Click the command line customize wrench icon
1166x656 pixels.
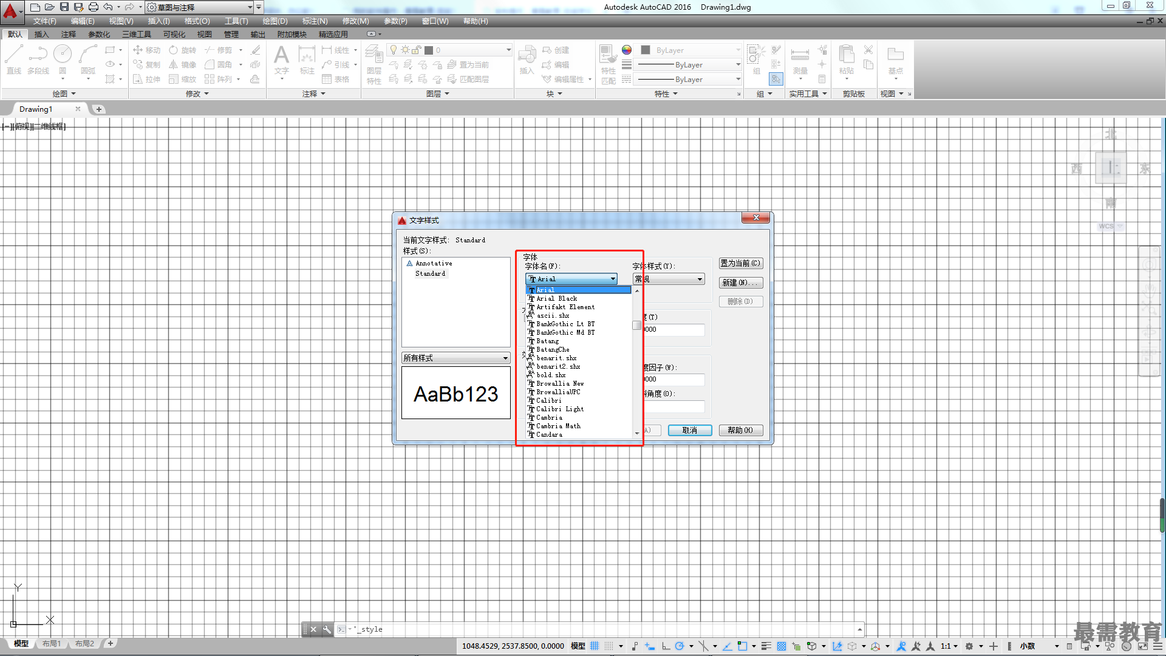327,629
